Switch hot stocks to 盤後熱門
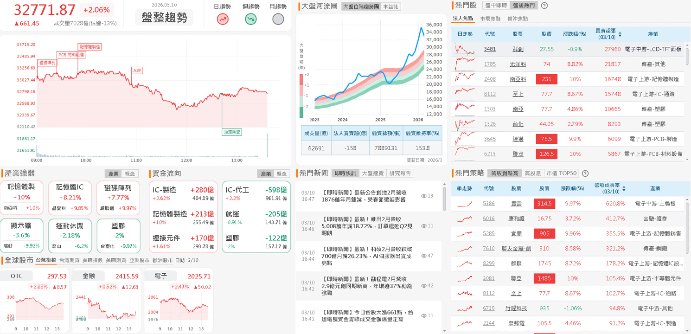 click(x=523, y=6)
